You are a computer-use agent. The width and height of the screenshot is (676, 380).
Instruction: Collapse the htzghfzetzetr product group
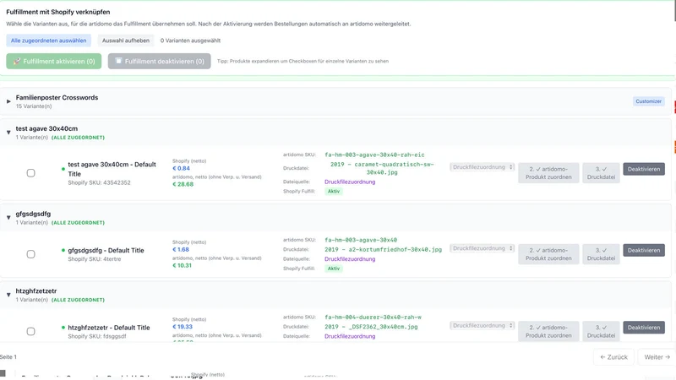(8, 295)
